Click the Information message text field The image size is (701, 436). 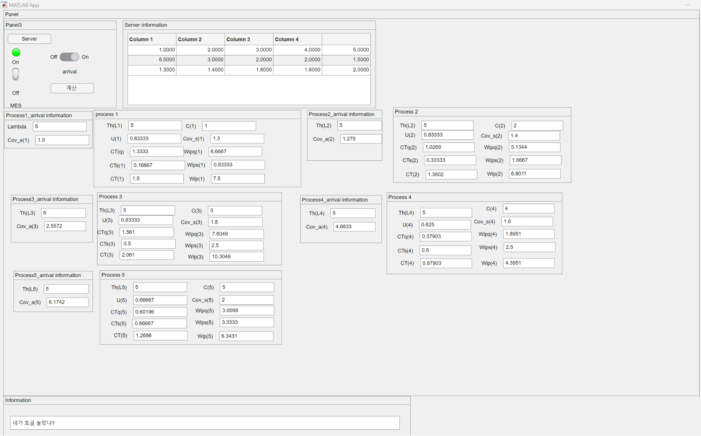coord(205,423)
